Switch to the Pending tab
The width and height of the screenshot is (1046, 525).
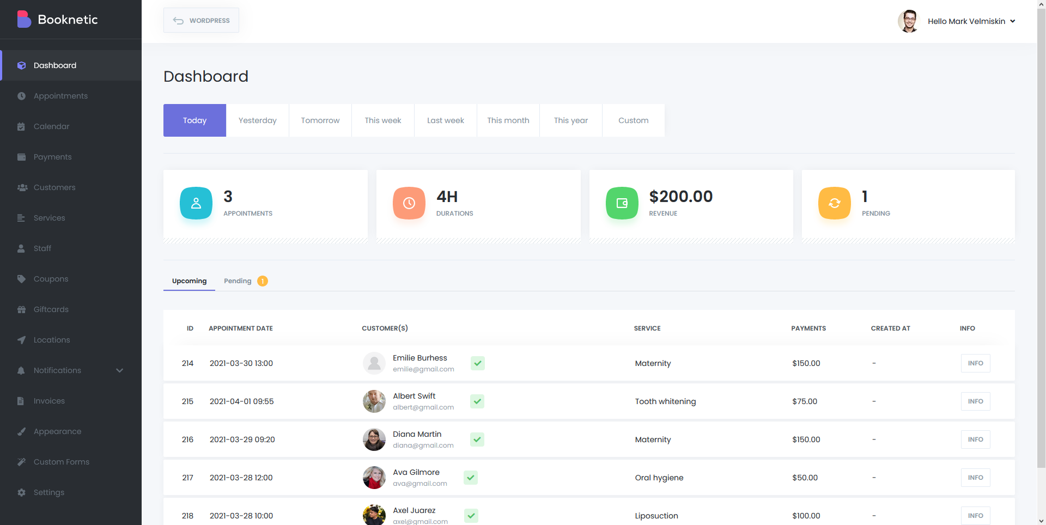click(x=238, y=281)
